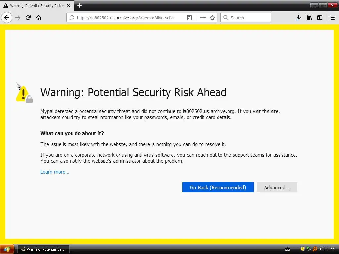The height and width of the screenshot is (254, 339).
Task: Click the search magnifier icon
Action: 226,18
